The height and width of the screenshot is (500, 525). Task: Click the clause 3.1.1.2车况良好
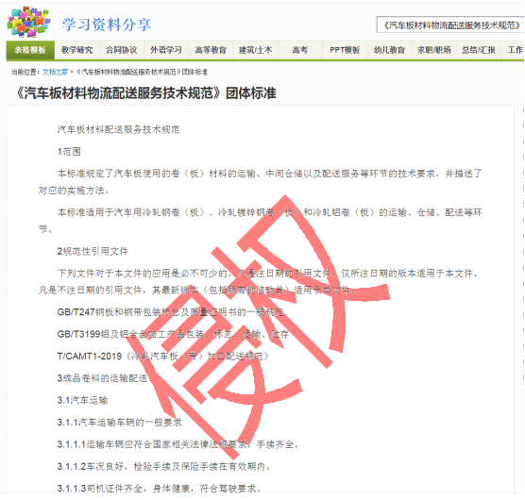[x=163, y=467]
